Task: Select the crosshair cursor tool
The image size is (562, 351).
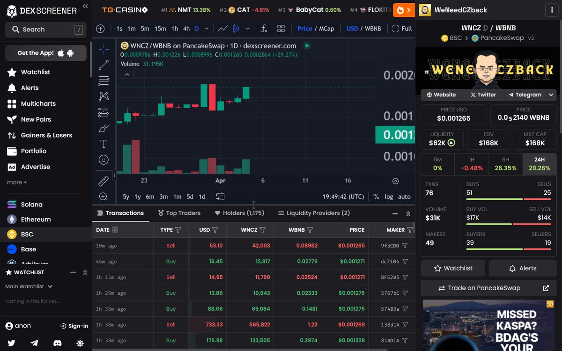Action: tap(104, 49)
